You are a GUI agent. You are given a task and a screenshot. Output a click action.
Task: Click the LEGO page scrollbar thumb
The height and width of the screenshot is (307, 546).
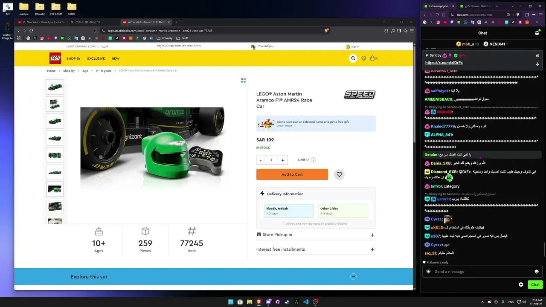point(414,94)
